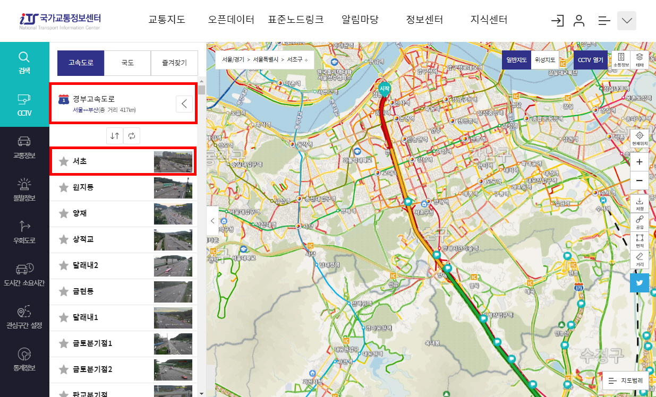Go back from 경부고속도로 with arrow button
Viewport: 656px width, 397px height.
coord(184,103)
